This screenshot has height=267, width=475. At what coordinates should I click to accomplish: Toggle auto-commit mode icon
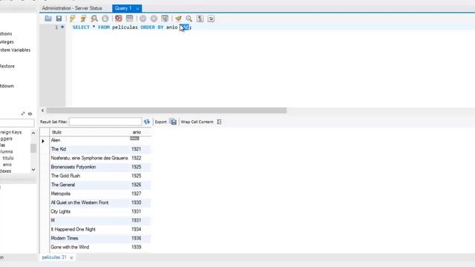coord(165,19)
